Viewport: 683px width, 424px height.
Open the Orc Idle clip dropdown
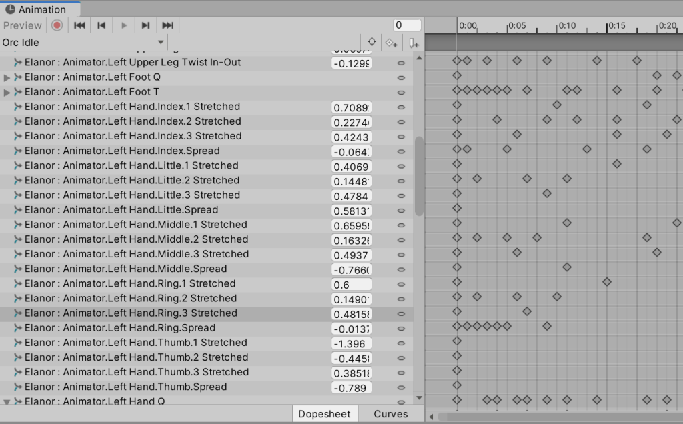tap(83, 43)
